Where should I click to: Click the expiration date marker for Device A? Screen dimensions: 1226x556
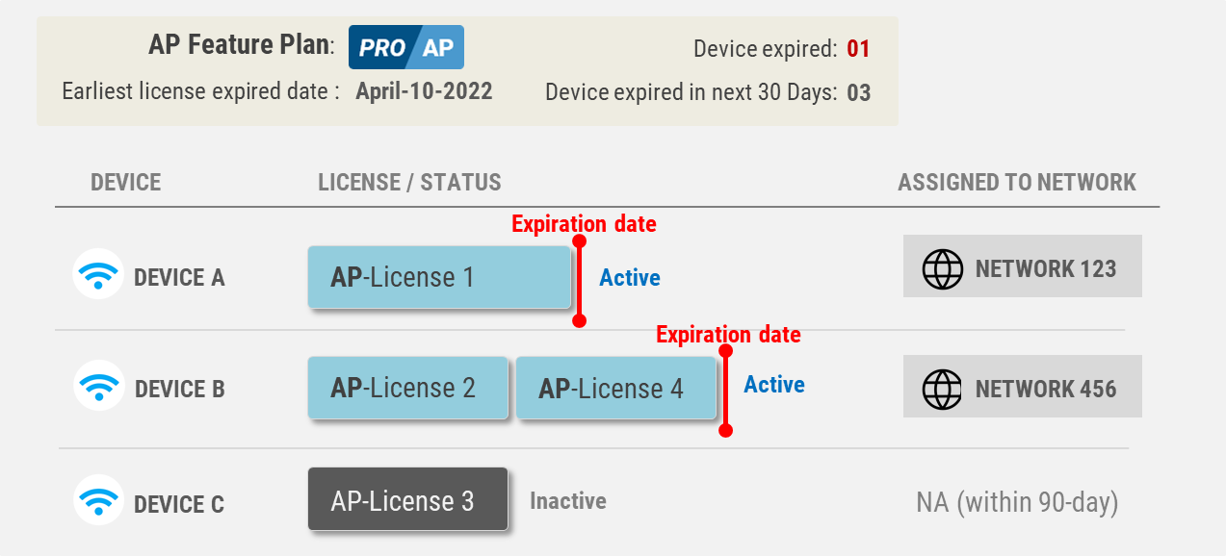tap(579, 280)
